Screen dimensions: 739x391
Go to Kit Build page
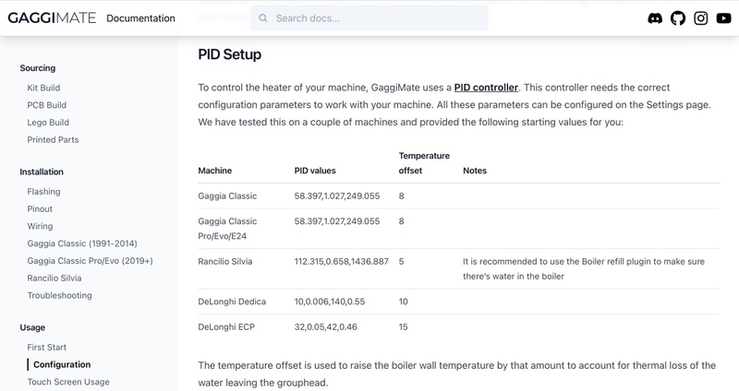(x=43, y=88)
